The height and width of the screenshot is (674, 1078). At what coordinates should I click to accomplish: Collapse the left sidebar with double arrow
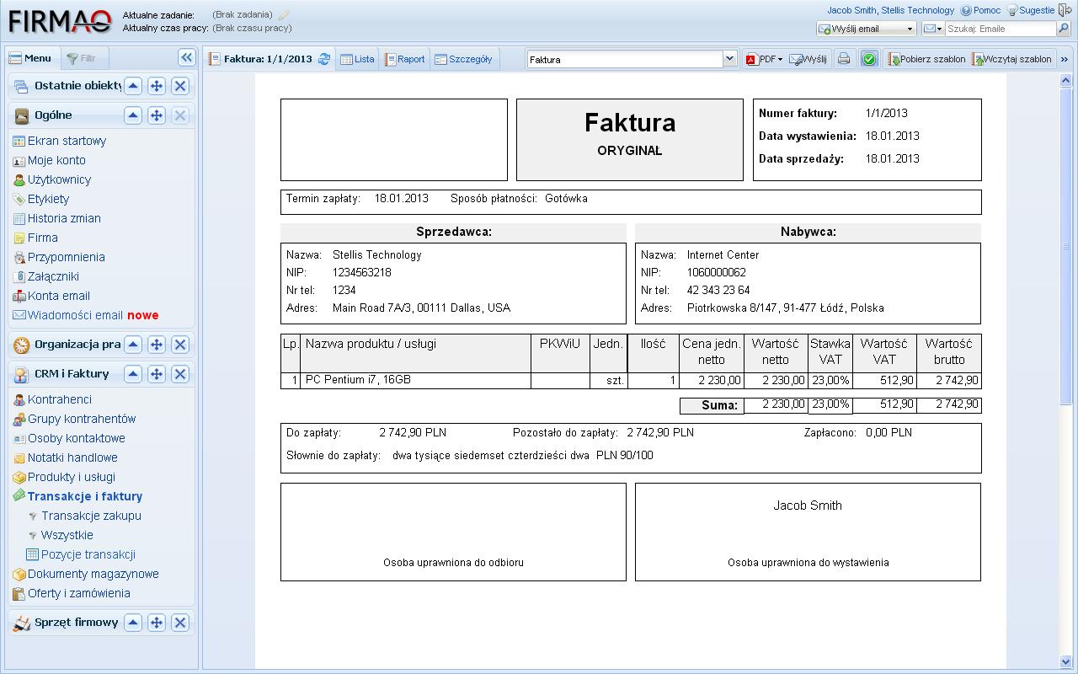(187, 57)
